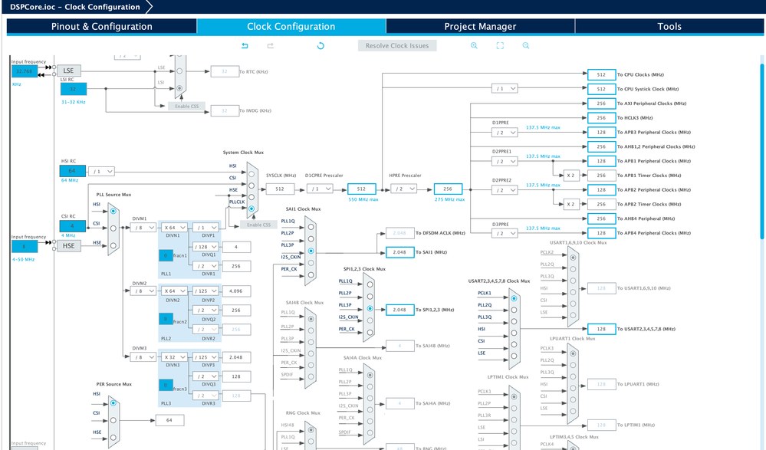Open the CPU Systick /1 divider dropdown
Viewport: 766px width, 450px height.
[505, 88]
